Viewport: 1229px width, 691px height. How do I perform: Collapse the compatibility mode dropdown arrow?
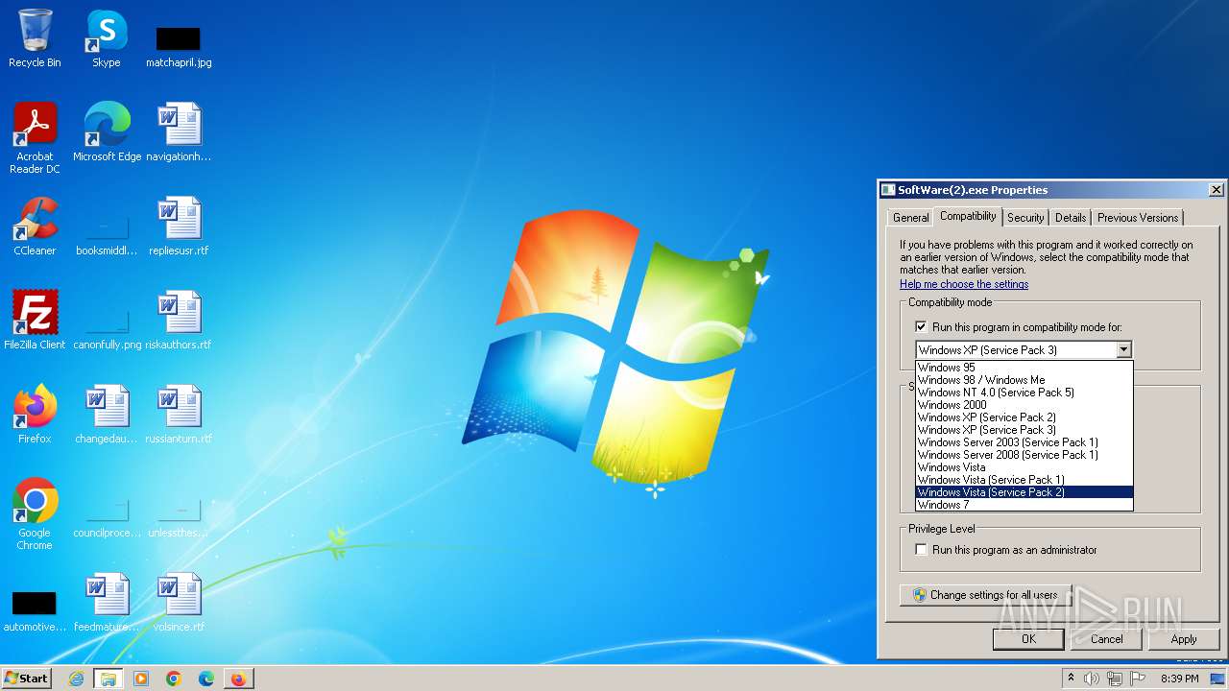pyautogui.click(x=1123, y=350)
